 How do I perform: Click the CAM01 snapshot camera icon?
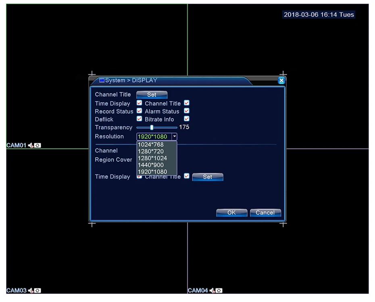[x=37, y=146]
